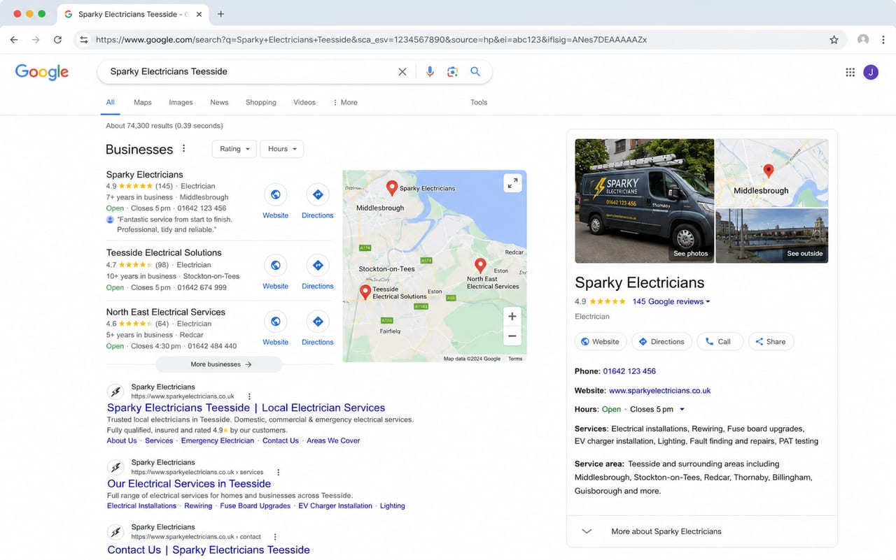Click the Share button in knowledge panel
The image size is (896, 560).
coord(771,342)
